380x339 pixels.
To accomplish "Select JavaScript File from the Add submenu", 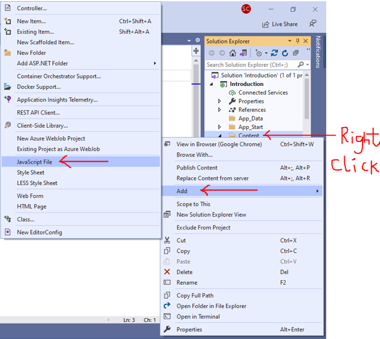I will [81, 162].
